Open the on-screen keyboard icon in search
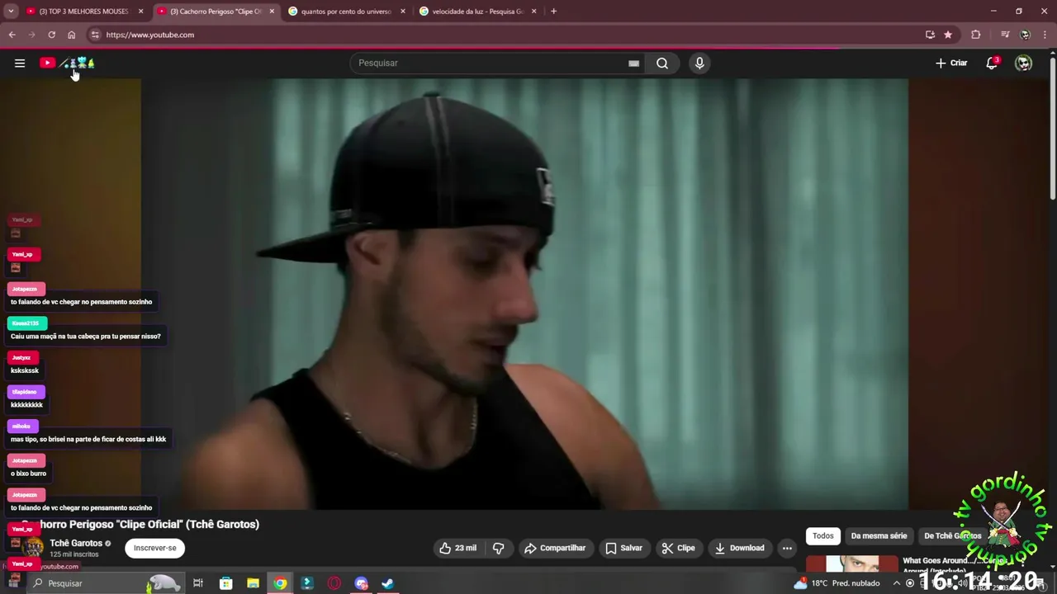This screenshot has width=1057, height=594. tap(633, 63)
